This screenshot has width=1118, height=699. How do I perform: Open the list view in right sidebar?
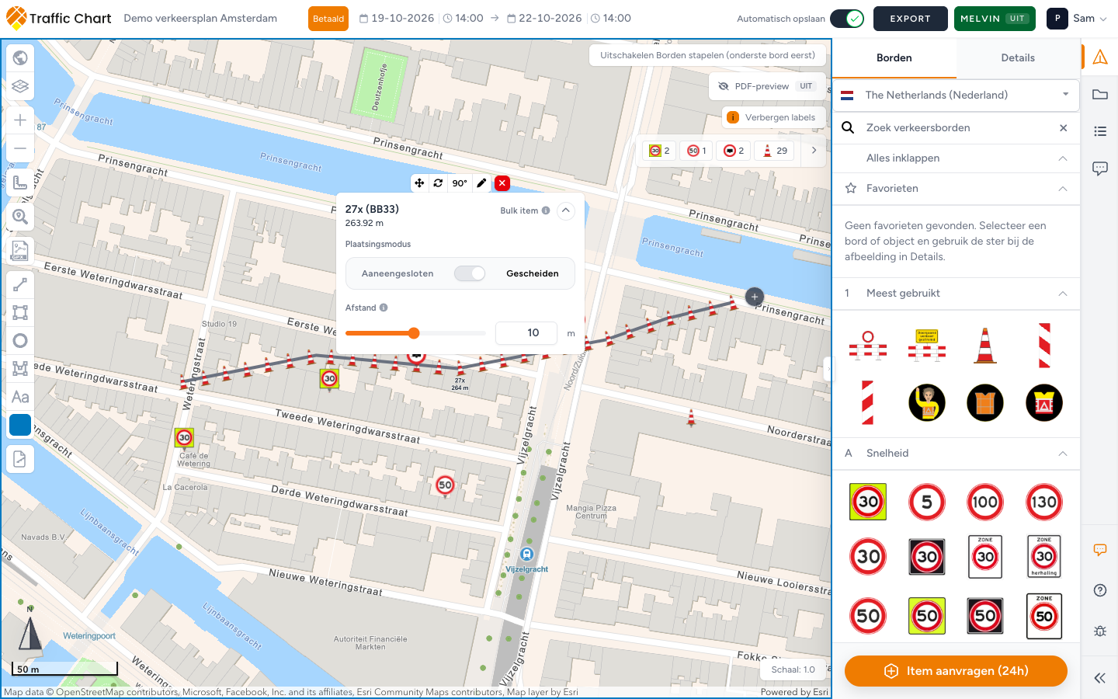(1100, 131)
